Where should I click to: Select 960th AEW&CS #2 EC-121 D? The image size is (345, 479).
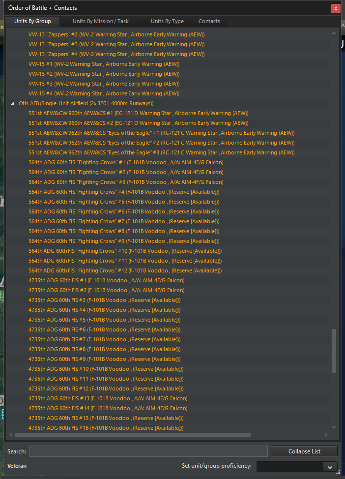[x=139, y=123]
